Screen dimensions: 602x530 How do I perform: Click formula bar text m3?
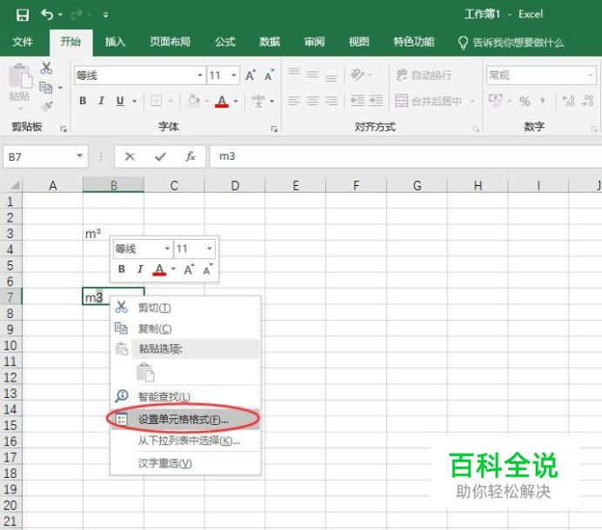click(x=227, y=156)
